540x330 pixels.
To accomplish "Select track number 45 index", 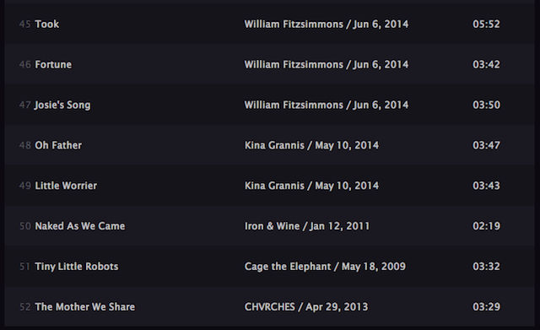I will (x=24, y=24).
